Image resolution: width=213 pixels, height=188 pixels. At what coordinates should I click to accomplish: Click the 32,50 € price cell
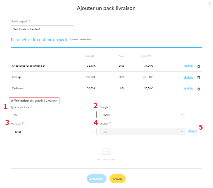tap(91, 66)
